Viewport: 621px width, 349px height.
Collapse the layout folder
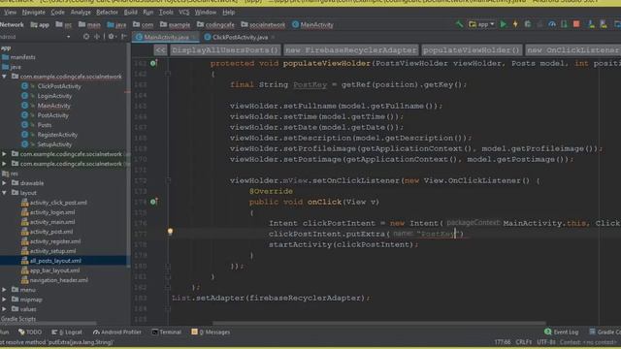(x=4, y=193)
